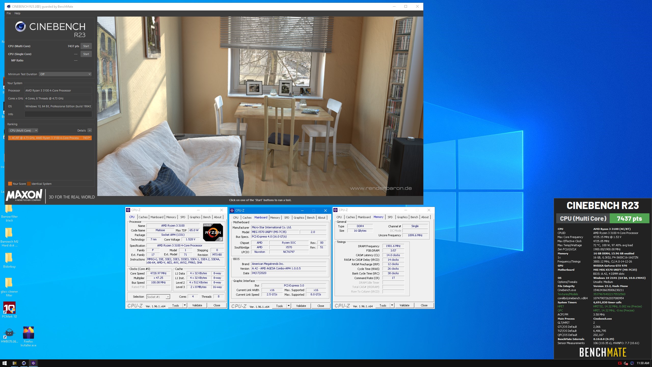The image size is (652, 367).
Task: Click CAS# Latency value 14.0 clocks
Action: click(393, 255)
